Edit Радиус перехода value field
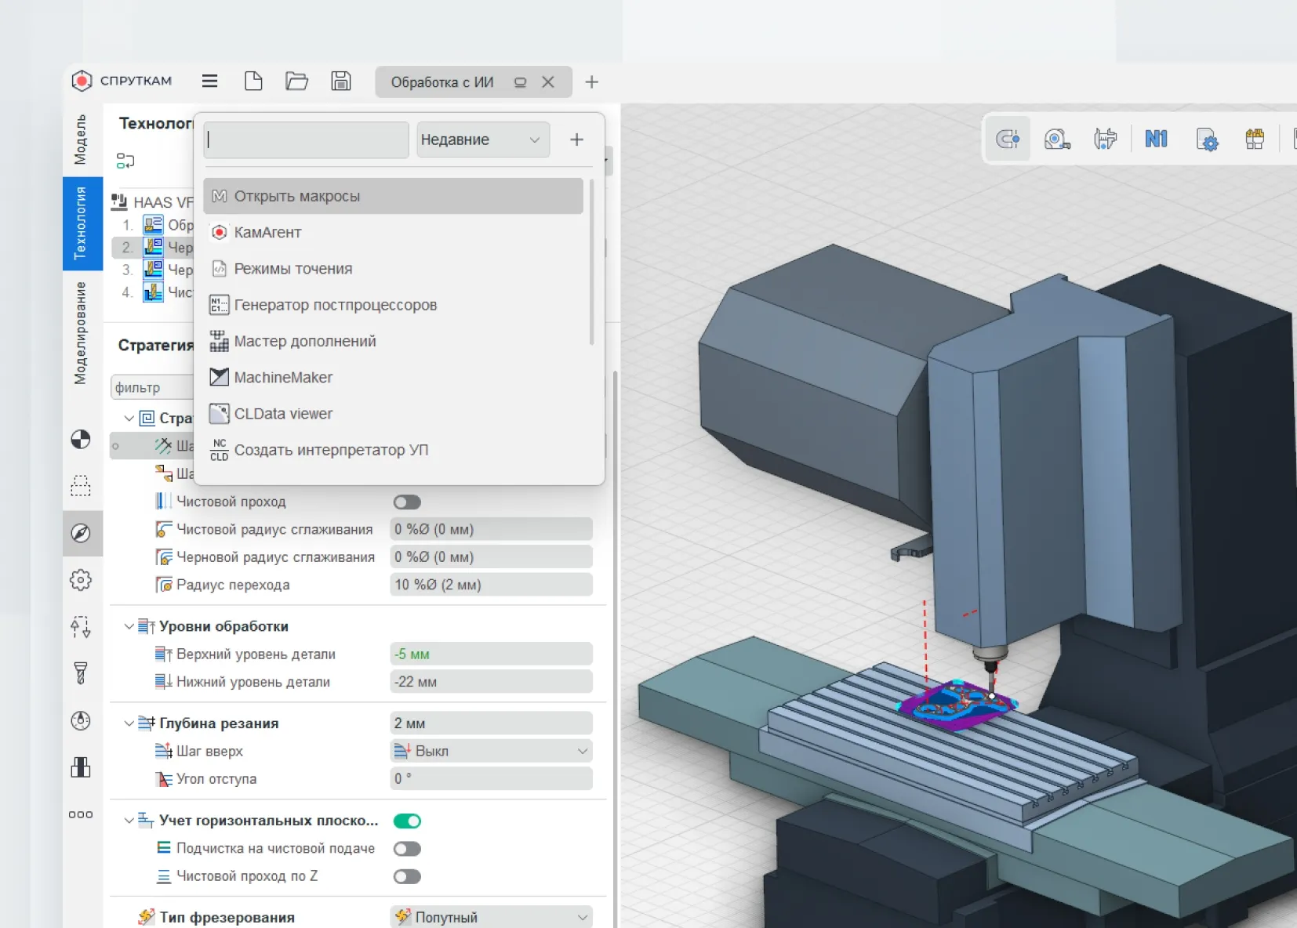This screenshot has height=928, width=1297. (x=492, y=585)
